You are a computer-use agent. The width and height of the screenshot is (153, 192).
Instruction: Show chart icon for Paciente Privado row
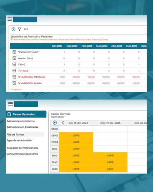pos(14,52)
